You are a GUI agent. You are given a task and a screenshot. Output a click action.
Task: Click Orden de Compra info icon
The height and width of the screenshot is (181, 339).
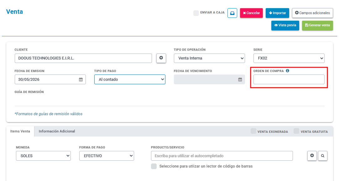(x=287, y=71)
